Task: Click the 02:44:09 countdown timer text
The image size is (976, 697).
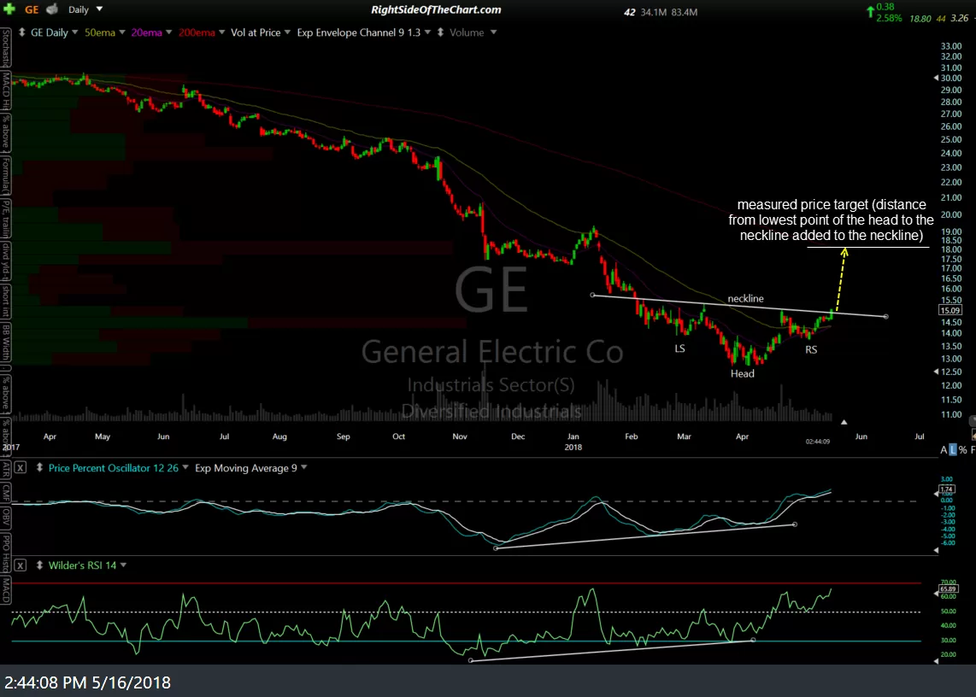Action: click(x=817, y=442)
